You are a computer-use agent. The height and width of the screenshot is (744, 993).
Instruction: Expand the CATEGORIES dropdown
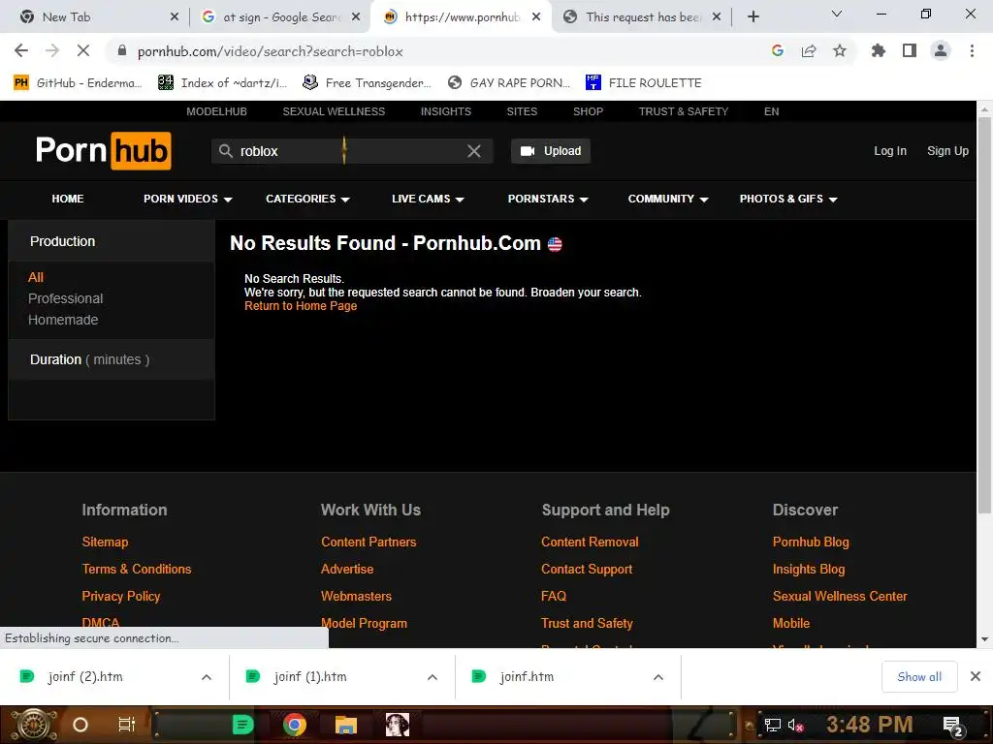click(307, 199)
